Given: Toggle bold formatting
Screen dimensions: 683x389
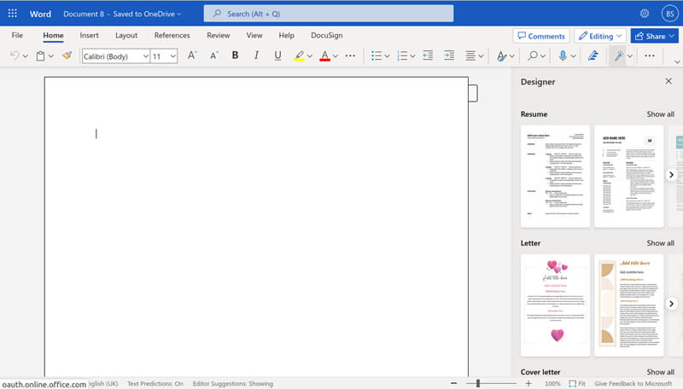Looking at the screenshot, I should [235, 55].
